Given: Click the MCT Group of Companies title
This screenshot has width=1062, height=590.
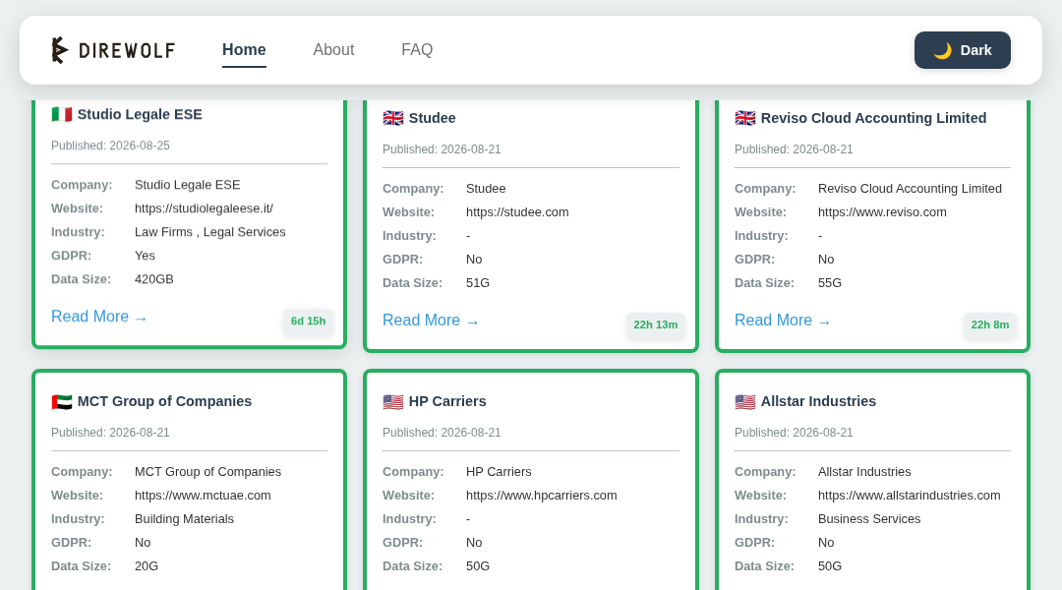Looking at the screenshot, I should pos(164,401).
